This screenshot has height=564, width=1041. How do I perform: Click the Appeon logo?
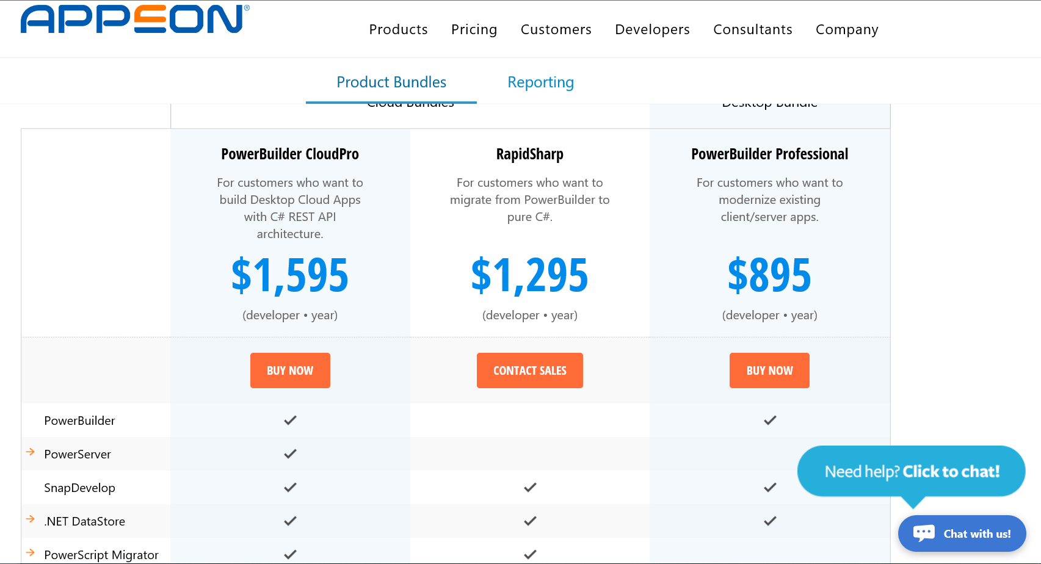(134, 20)
